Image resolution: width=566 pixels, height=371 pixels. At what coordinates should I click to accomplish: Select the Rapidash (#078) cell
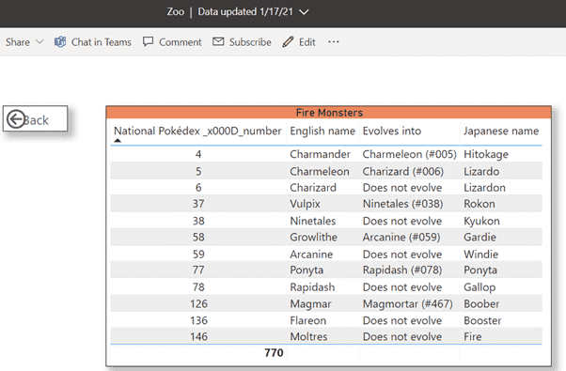(x=402, y=271)
